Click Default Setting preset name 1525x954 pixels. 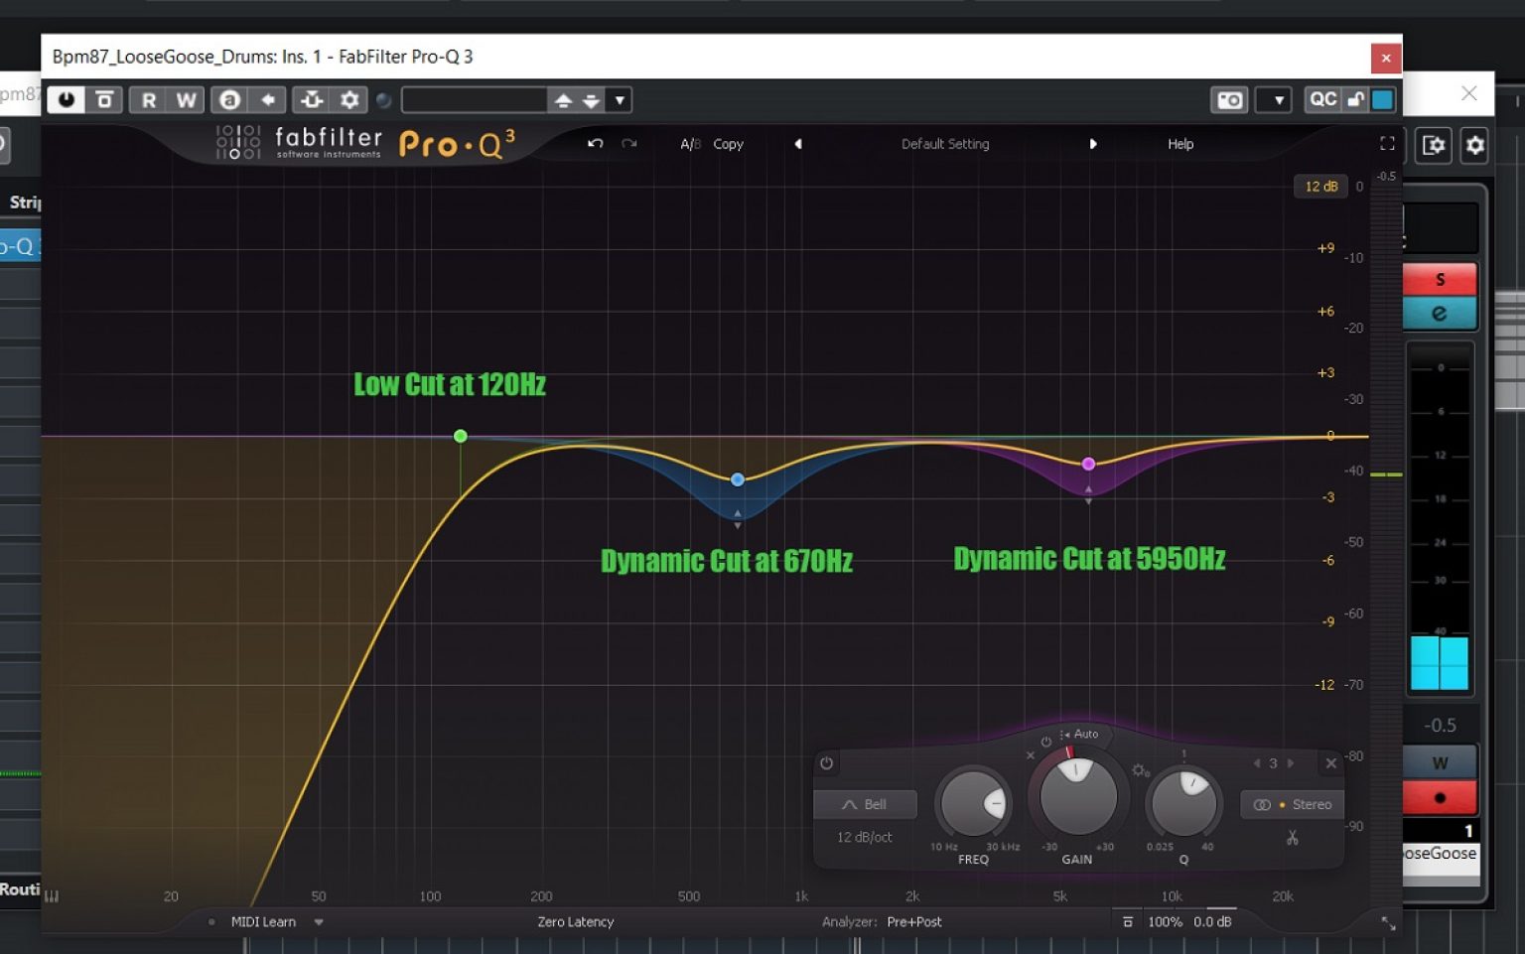(x=944, y=144)
